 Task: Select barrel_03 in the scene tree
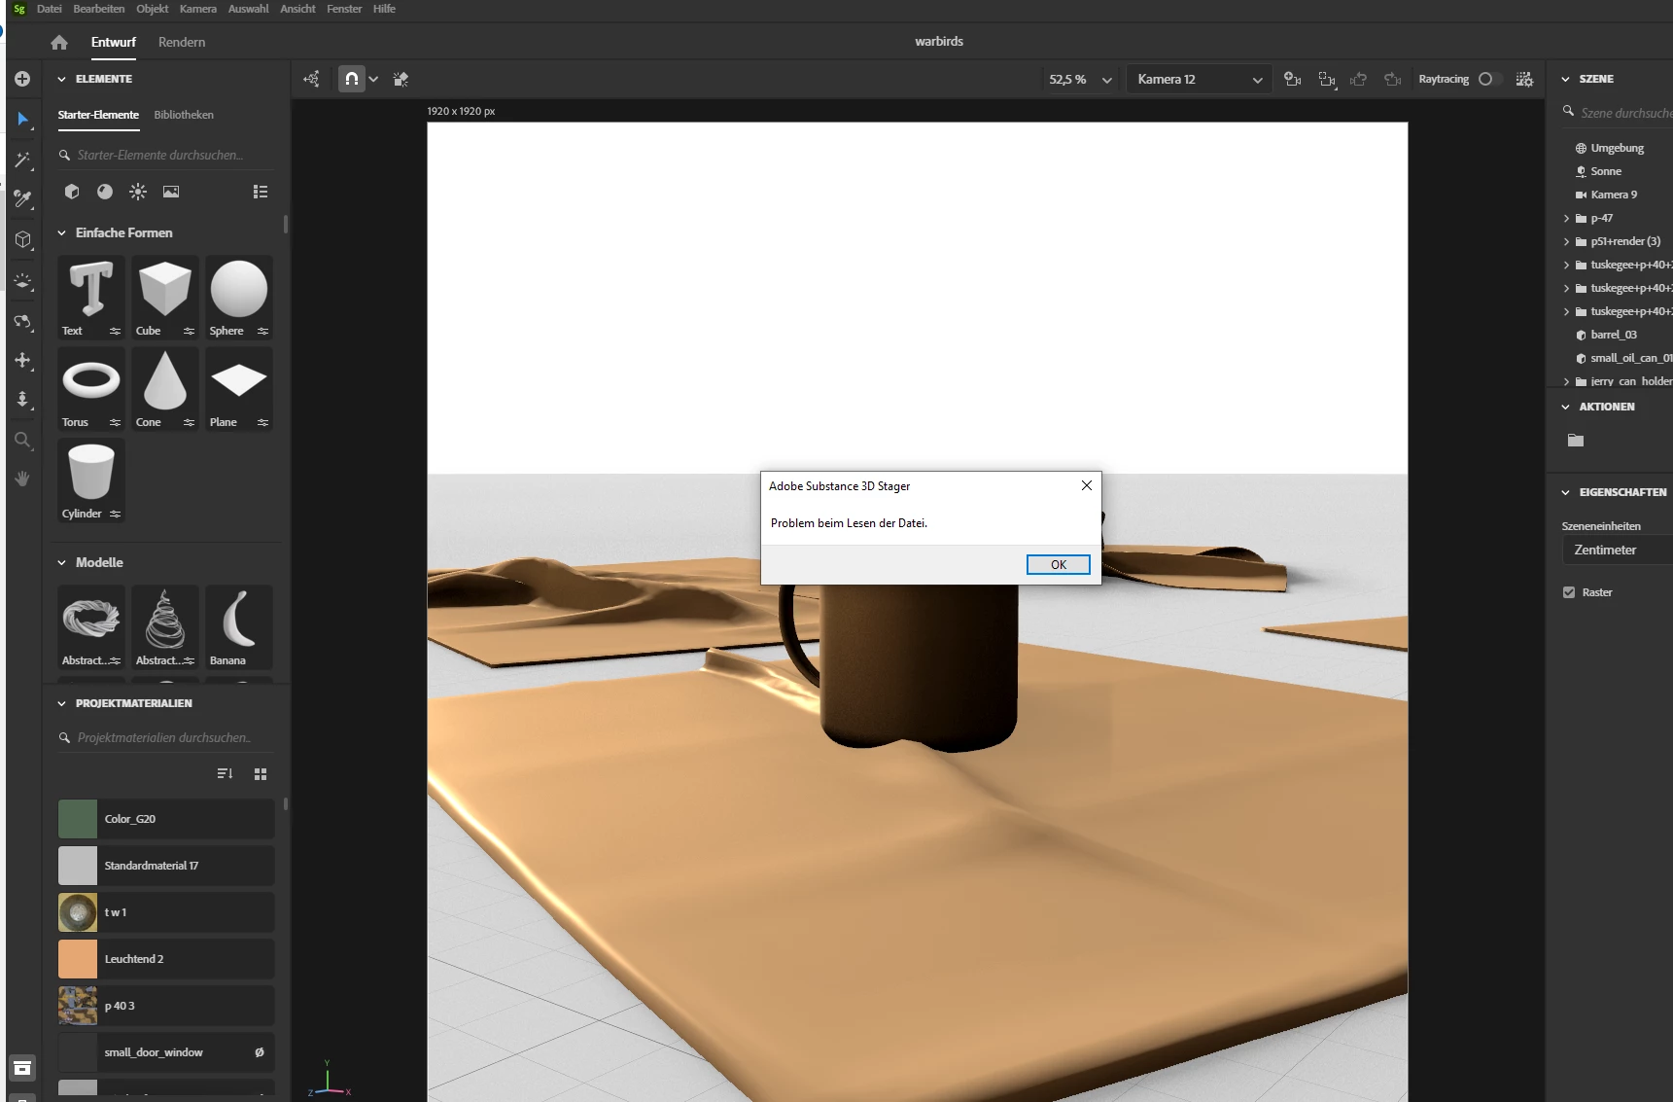(1614, 335)
